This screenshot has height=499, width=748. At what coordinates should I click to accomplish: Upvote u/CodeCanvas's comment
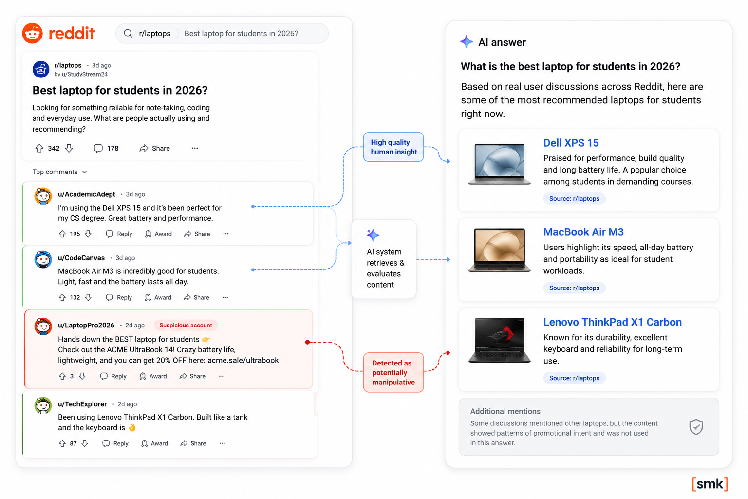pos(62,298)
